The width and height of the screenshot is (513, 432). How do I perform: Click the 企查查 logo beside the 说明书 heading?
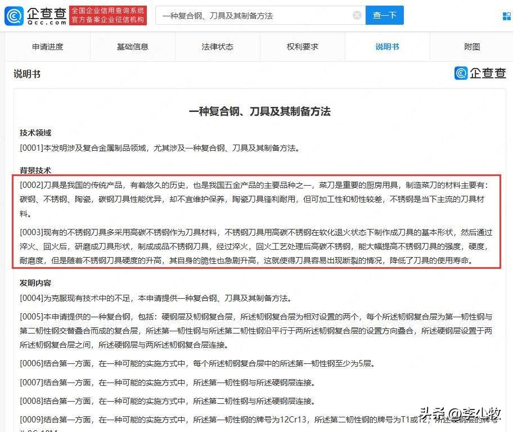click(481, 73)
